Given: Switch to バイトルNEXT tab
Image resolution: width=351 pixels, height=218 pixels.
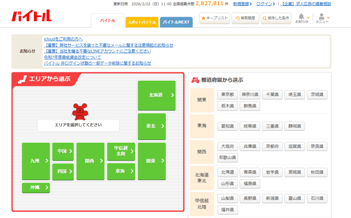Looking at the screenshot, I should (x=176, y=22).
